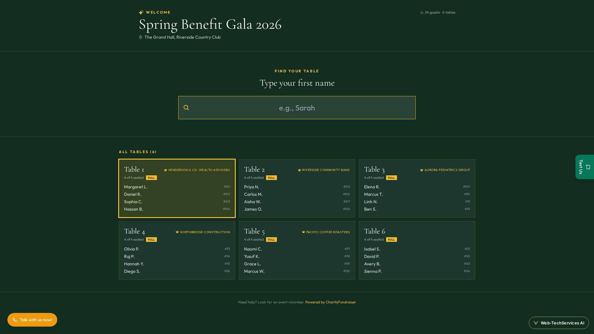Viewport: 594px width, 334px height.
Task: Click the Aurora Pediatrics Group crown icon
Action: [x=422, y=170]
